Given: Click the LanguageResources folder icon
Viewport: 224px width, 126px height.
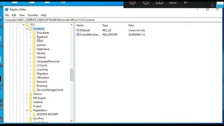Looking at the screenshot, I should 34,62.
